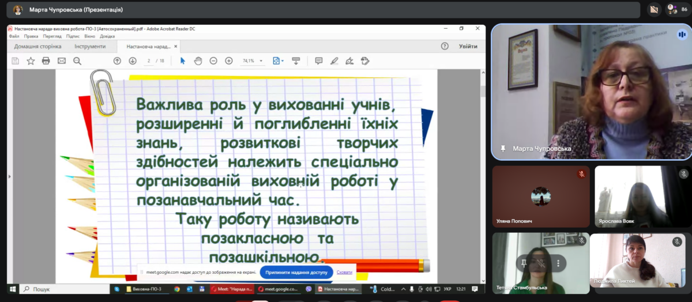Select the highlighter pen tool
The height and width of the screenshot is (302, 692).
click(x=334, y=61)
